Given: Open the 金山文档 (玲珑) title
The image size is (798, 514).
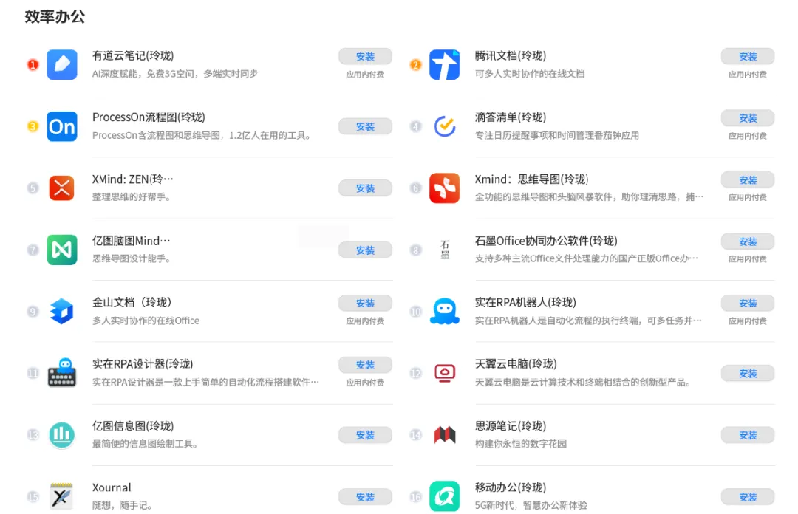Looking at the screenshot, I should coord(132,302).
